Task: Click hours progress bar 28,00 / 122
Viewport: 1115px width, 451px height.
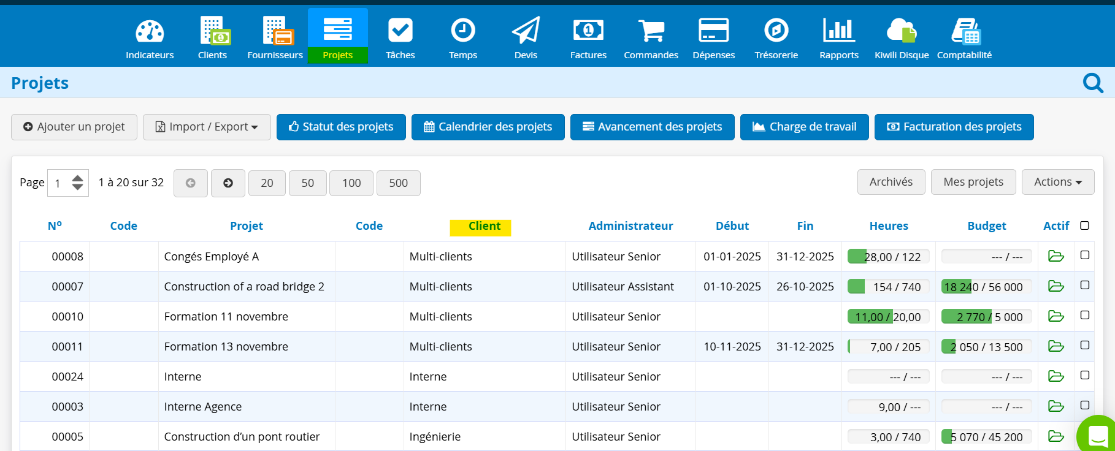Action: pos(888,257)
